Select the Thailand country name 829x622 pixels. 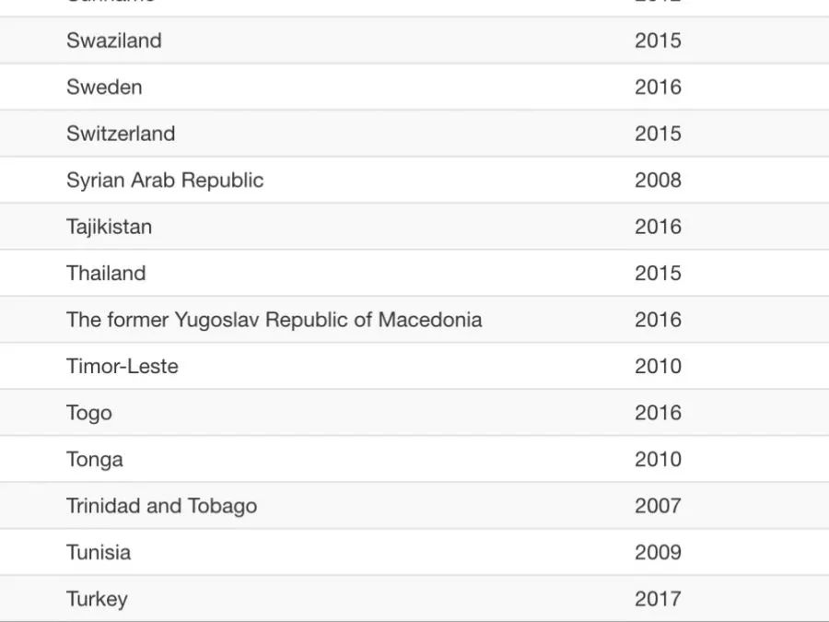pos(106,274)
